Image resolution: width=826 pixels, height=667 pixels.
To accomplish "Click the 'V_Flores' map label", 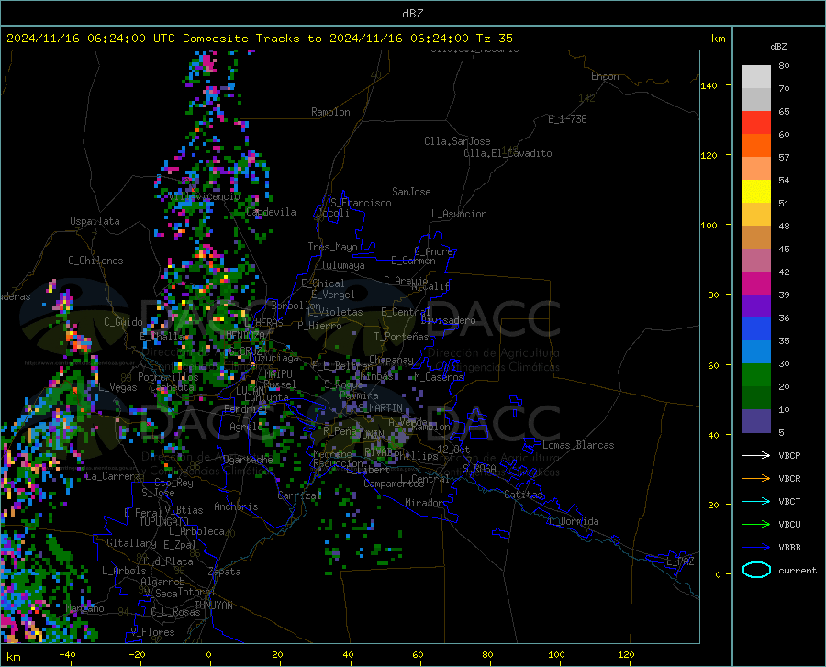I will click(x=152, y=632).
